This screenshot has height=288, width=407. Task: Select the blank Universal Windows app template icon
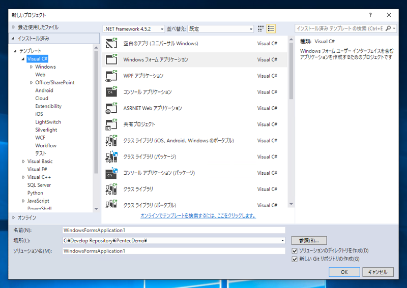pyautogui.click(x=111, y=43)
